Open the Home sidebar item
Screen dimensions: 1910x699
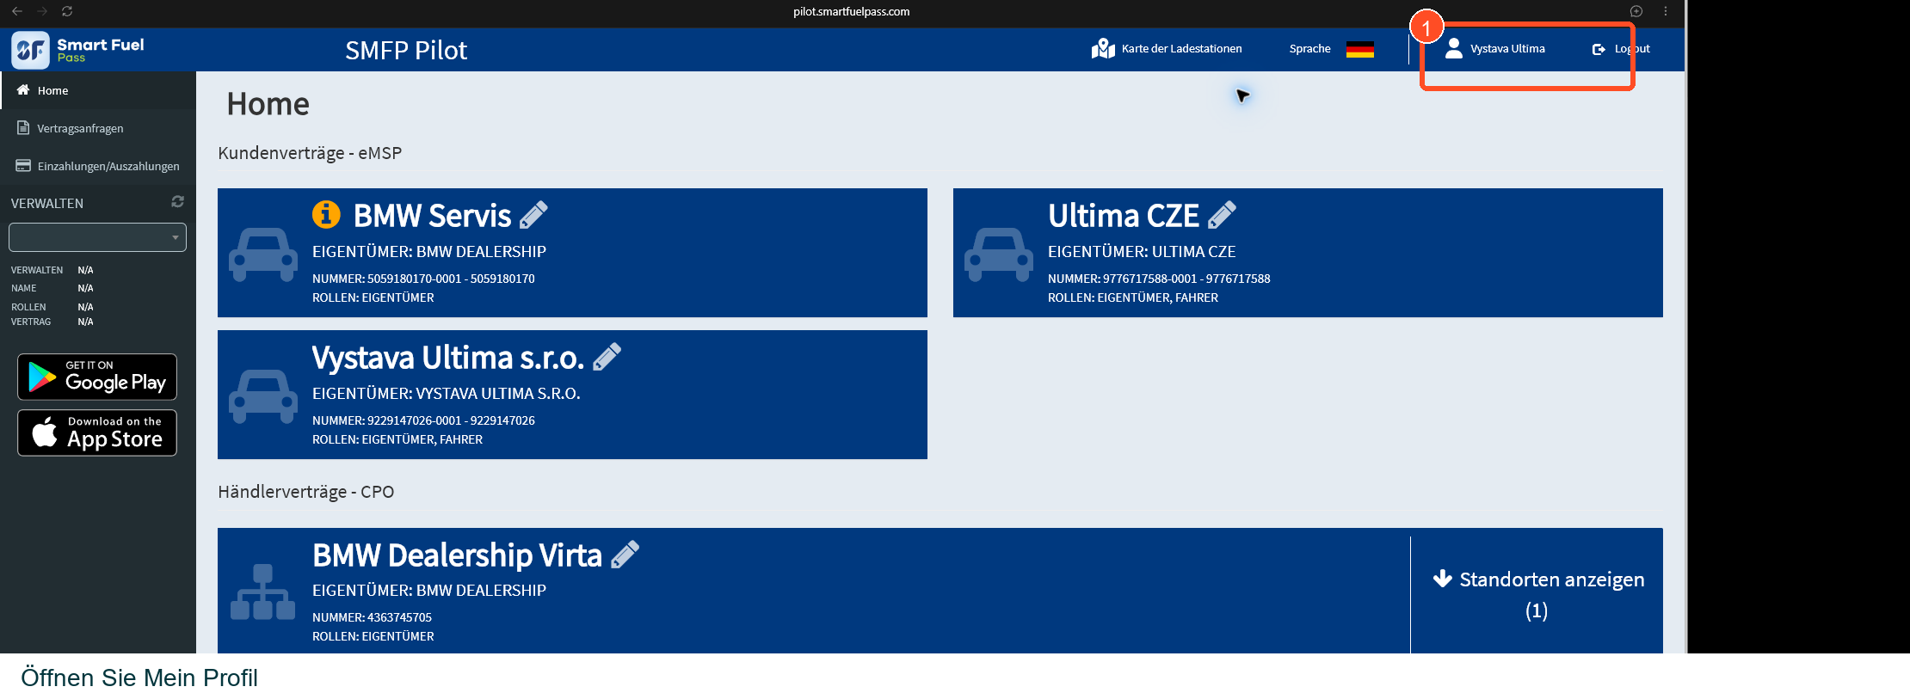[98, 90]
